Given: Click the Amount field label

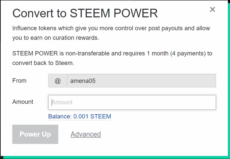Looking at the screenshot, I should click(23, 102).
